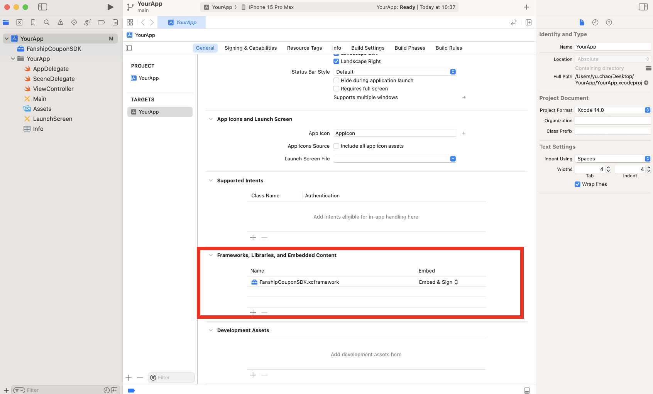Open the History inspector clock icon
653x394 pixels.
(595, 22)
